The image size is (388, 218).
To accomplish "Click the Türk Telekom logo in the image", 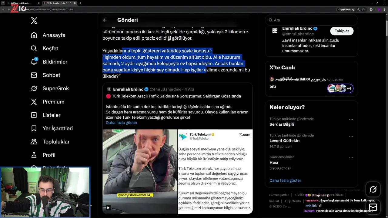I will click(x=183, y=136).
